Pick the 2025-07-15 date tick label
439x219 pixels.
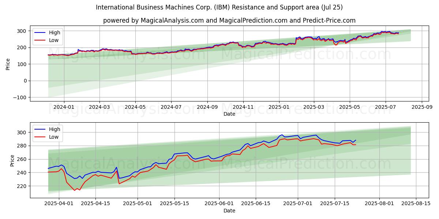tap(335, 204)
